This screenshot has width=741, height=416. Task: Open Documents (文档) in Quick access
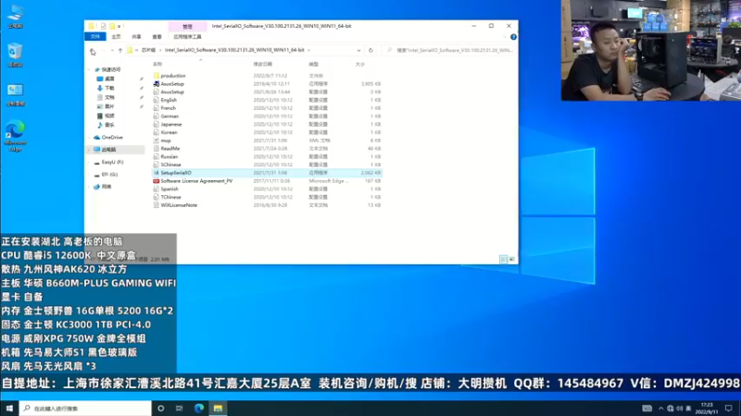[109, 98]
